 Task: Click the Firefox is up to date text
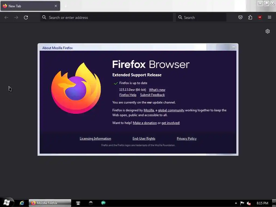click(133, 83)
